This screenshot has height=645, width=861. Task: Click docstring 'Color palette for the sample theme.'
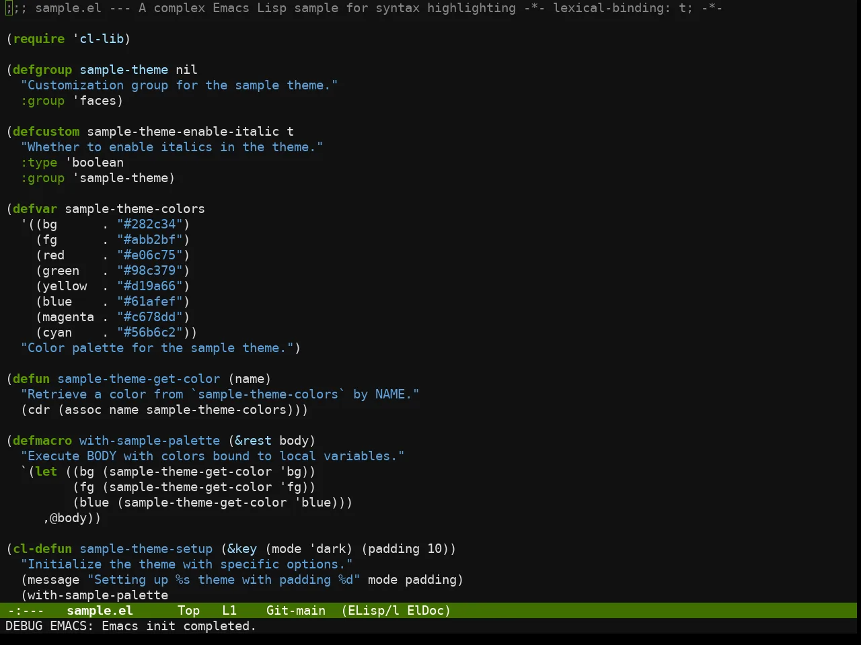click(x=157, y=348)
